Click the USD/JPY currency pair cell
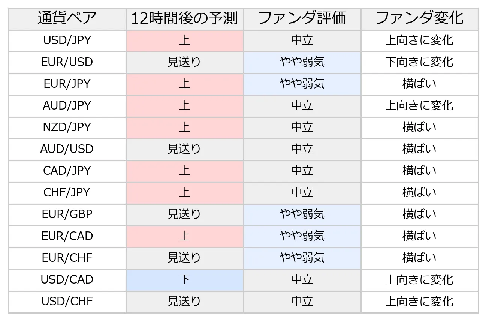This screenshot has width=486, height=321. click(67, 41)
